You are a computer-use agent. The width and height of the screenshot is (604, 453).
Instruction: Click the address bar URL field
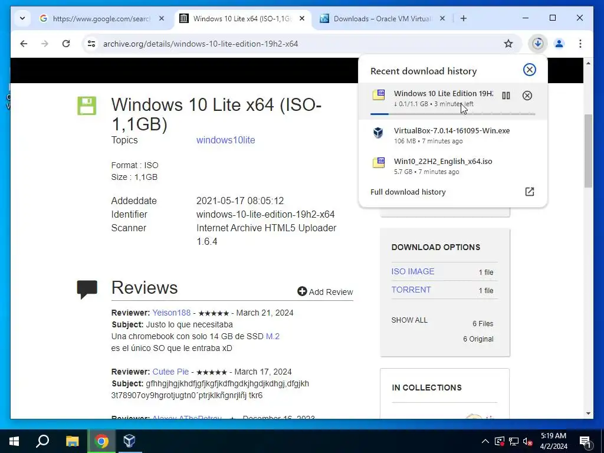(x=300, y=44)
